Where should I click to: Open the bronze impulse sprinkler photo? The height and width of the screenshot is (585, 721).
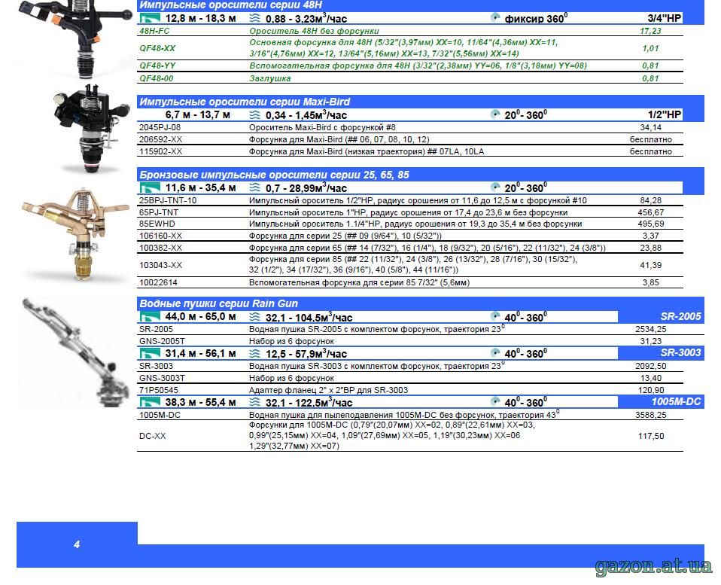point(76,235)
